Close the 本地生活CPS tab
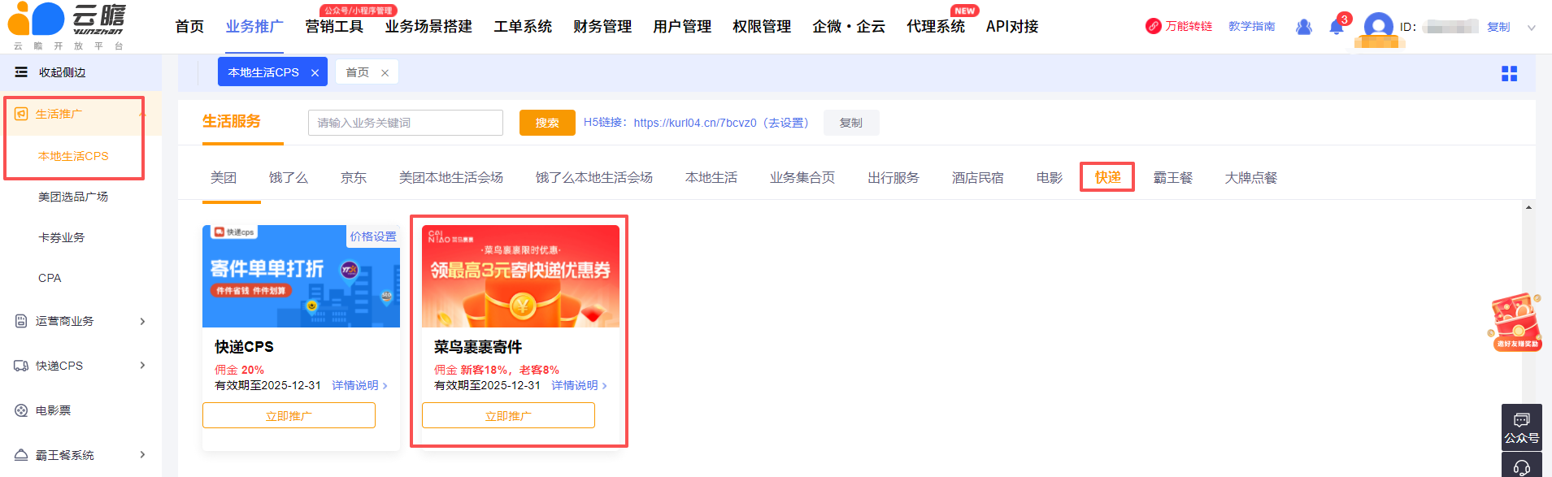Image resolution: width=1552 pixels, height=477 pixels. [x=315, y=73]
